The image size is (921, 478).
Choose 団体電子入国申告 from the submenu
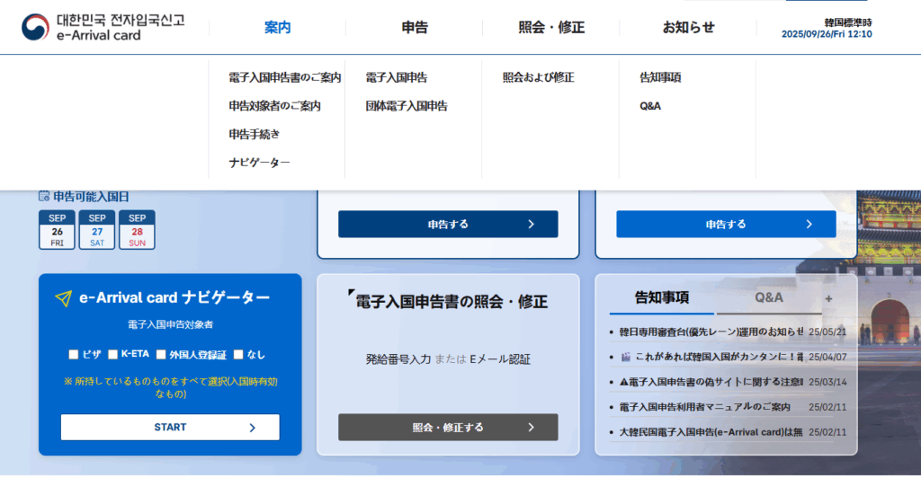click(x=406, y=106)
